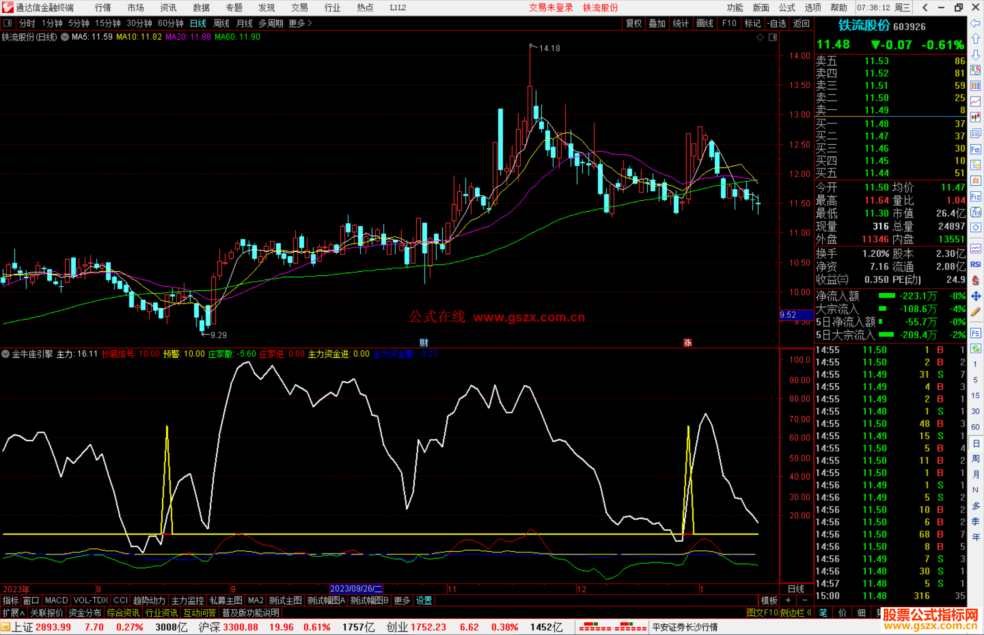
Task: Click the RSI indicator sidebar icon
Action: point(975,264)
